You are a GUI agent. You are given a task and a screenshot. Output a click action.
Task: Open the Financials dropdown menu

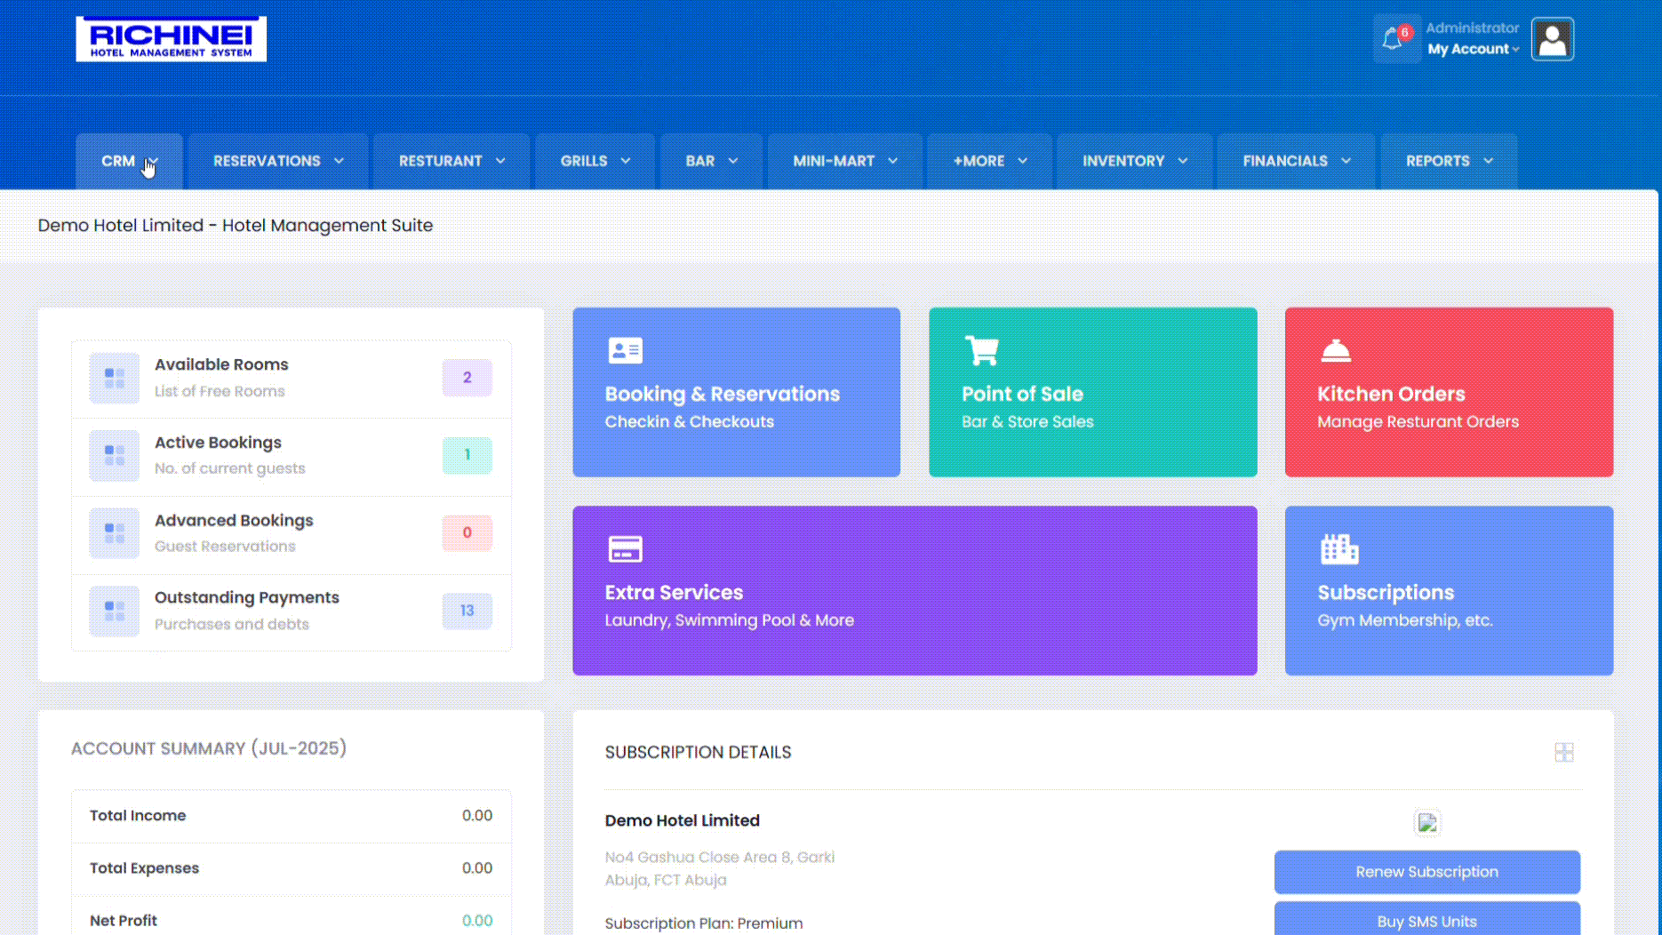click(x=1296, y=161)
